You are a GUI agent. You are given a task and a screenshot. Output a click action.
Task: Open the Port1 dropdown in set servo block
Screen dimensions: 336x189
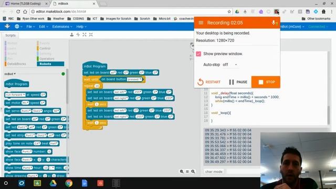26,111
